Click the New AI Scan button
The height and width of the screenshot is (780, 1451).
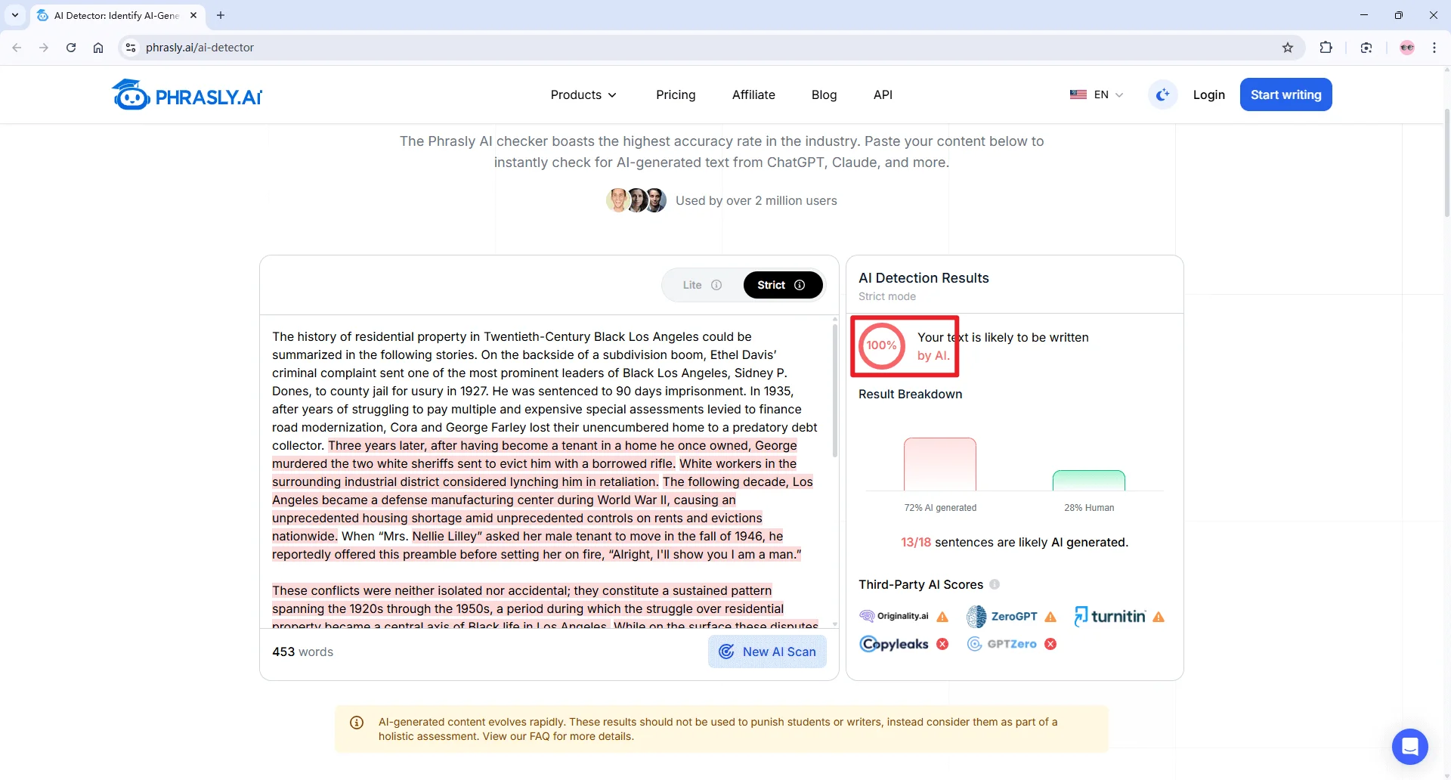point(767,652)
